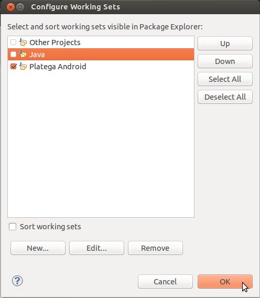Click the Java working set folder icon
Screen dimensions: 260x298
coord(23,55)
